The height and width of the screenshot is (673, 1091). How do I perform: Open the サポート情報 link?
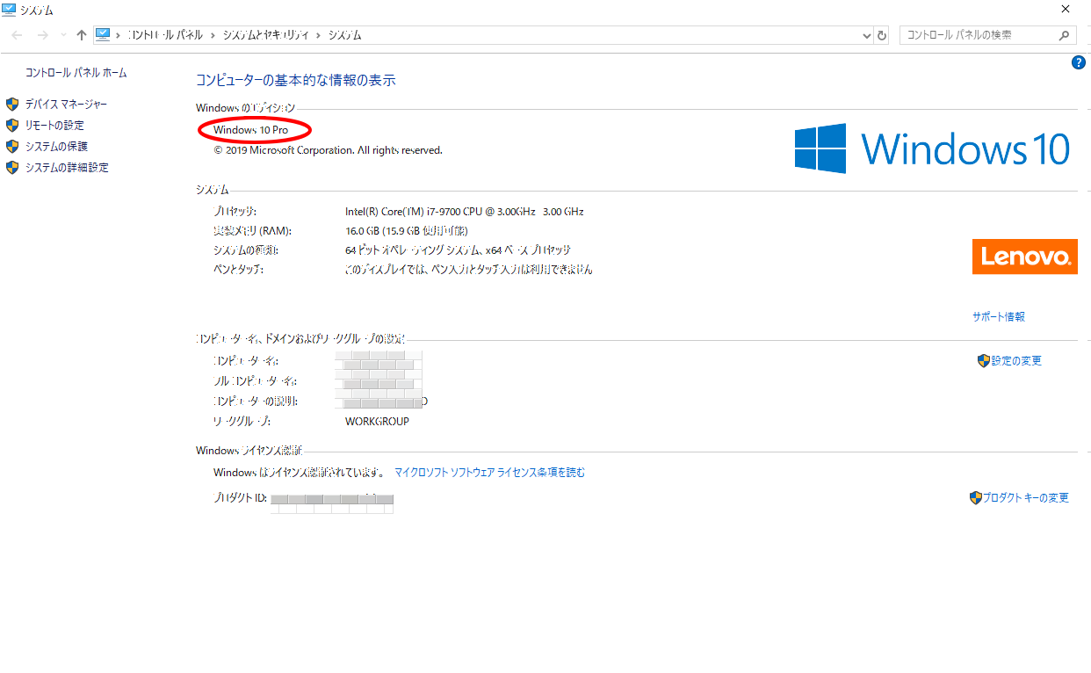tap(999, 316)
